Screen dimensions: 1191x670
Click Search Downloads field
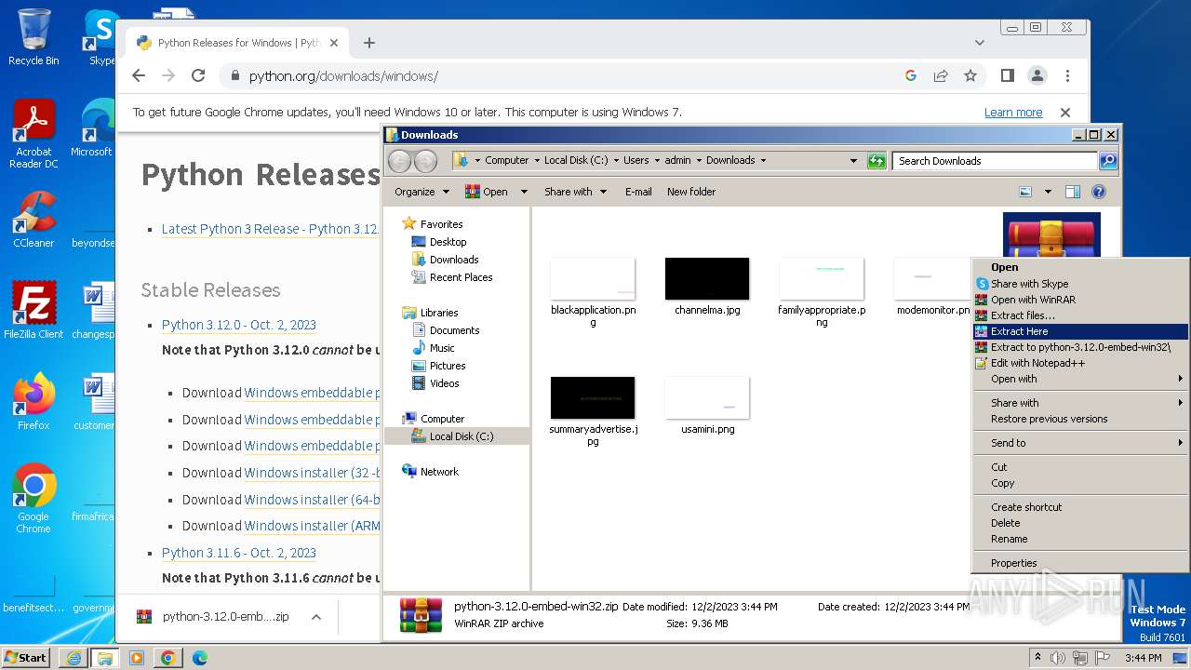point(995,161)
